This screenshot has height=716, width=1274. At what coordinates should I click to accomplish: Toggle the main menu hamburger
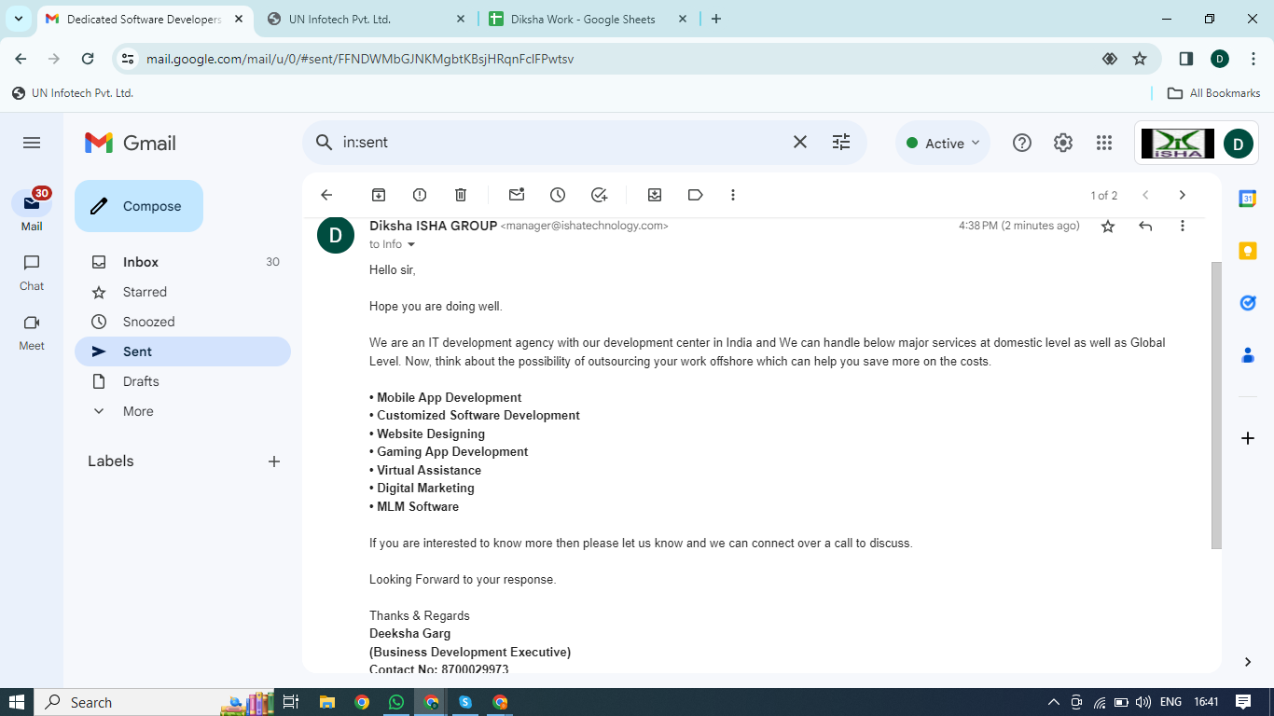[32, 143]
